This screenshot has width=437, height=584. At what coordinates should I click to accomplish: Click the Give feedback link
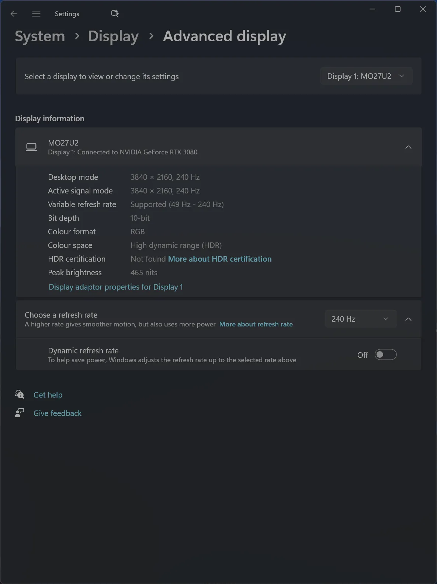58,413
